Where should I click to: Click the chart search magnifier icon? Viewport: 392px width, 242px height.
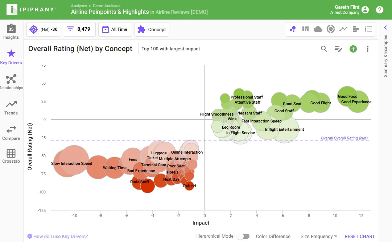click(324, 49)
